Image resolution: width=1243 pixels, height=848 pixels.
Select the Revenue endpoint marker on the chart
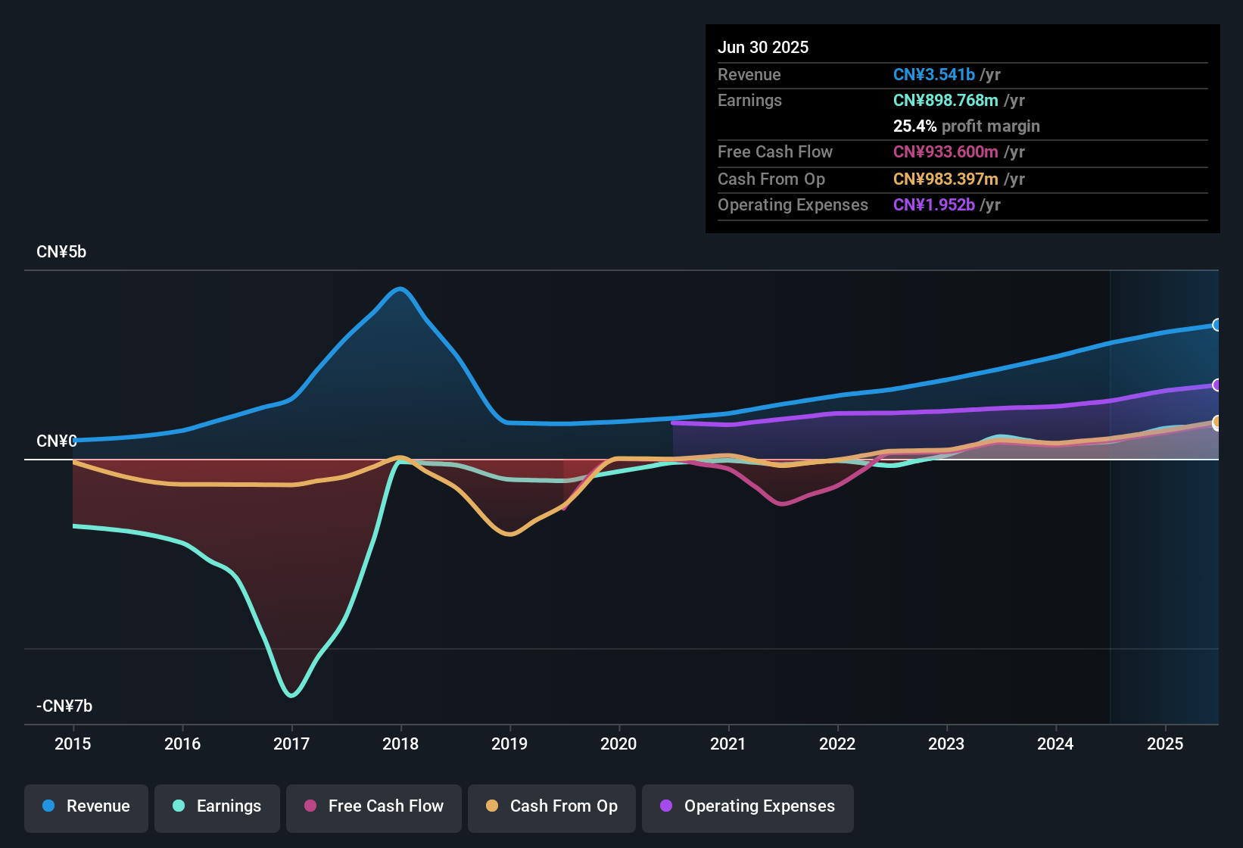point(1217,325)
